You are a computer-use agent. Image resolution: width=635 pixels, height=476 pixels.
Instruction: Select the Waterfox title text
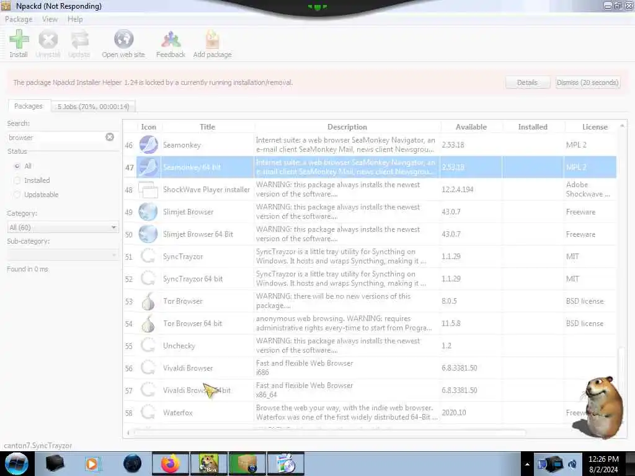click(178, 412)
